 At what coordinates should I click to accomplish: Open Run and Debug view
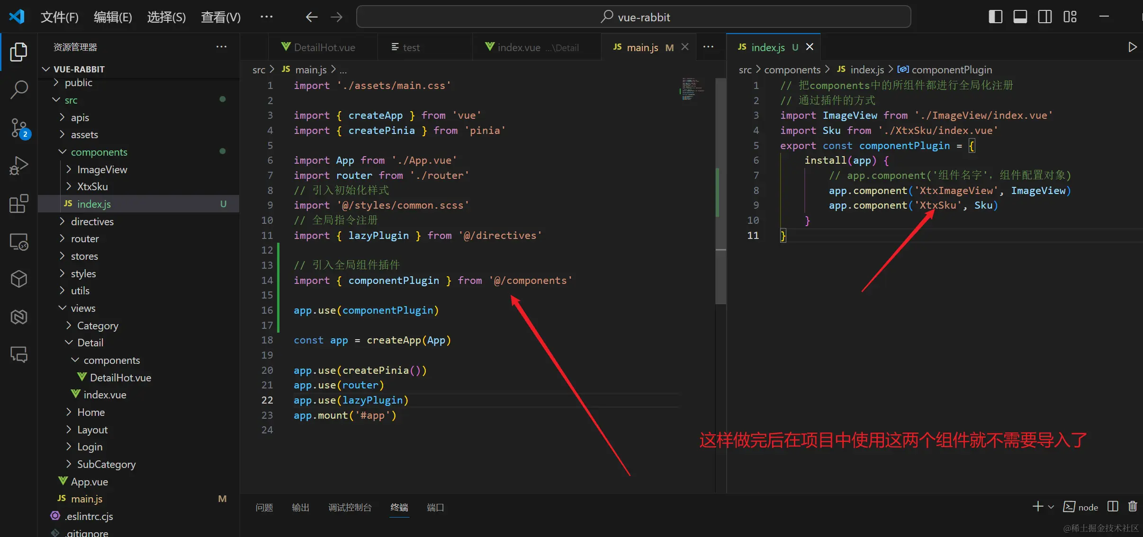(19, 166)
